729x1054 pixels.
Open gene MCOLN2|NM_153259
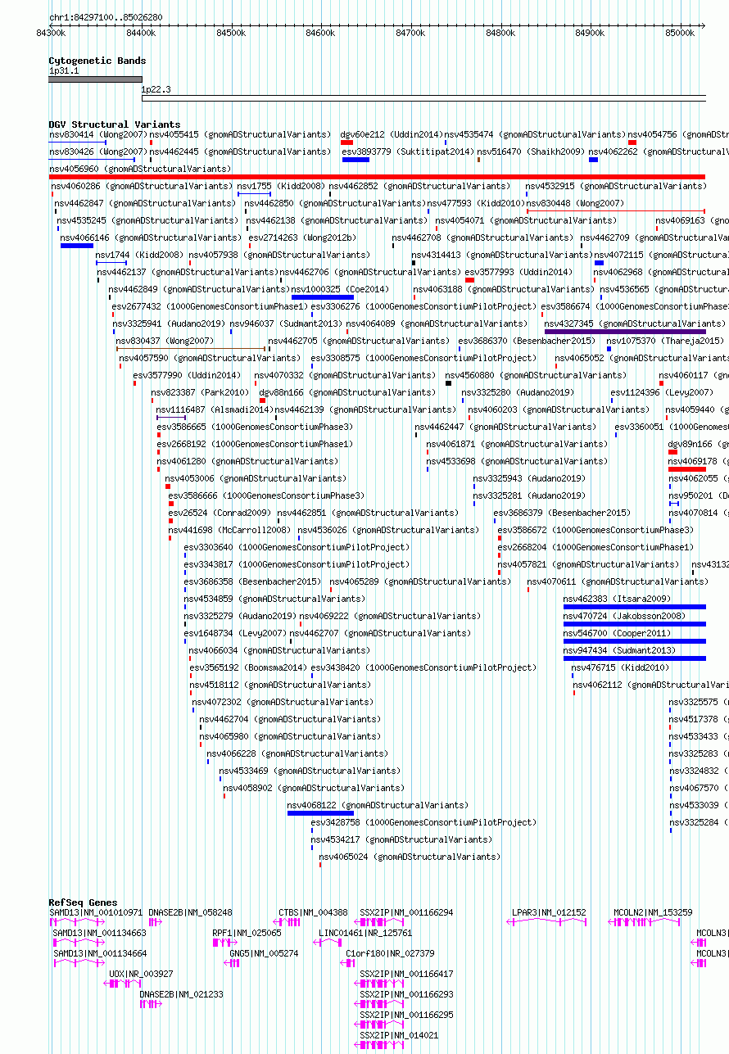[653, 912]
